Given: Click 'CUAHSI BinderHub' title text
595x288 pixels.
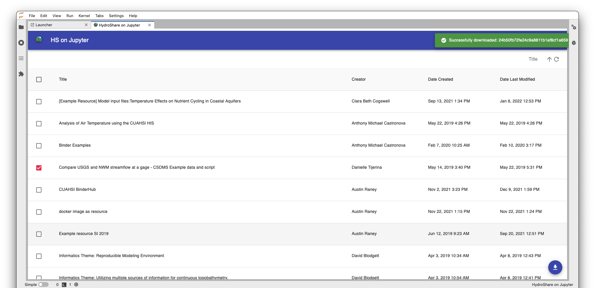Looking at the screenshot, I should pyautogui.click(x=77, y=189).
